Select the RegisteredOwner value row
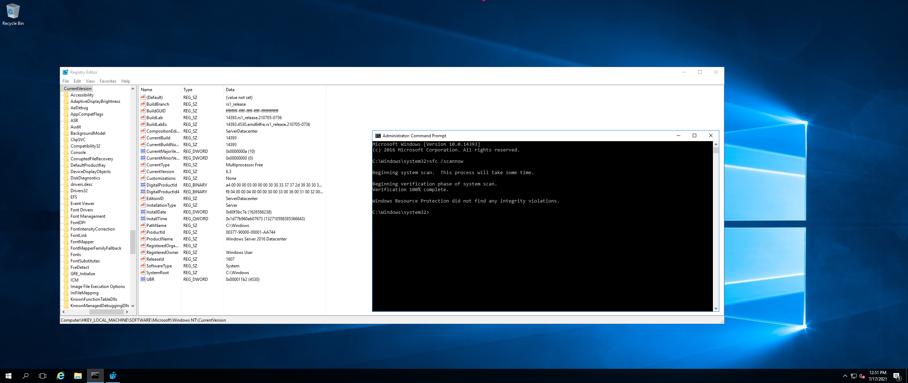The width and height of the screenshot is (908, 383). [x=232, y=252]
